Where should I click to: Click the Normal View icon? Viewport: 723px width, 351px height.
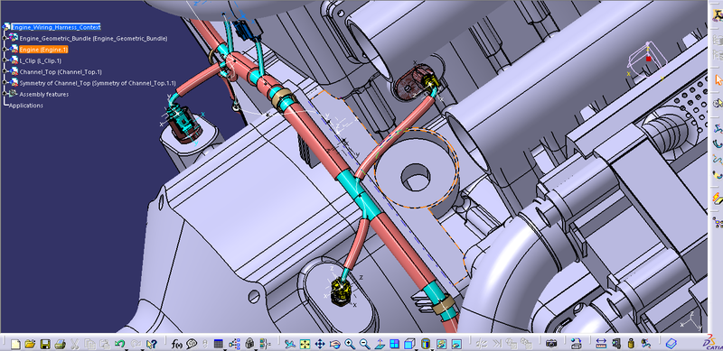(380, 344)
